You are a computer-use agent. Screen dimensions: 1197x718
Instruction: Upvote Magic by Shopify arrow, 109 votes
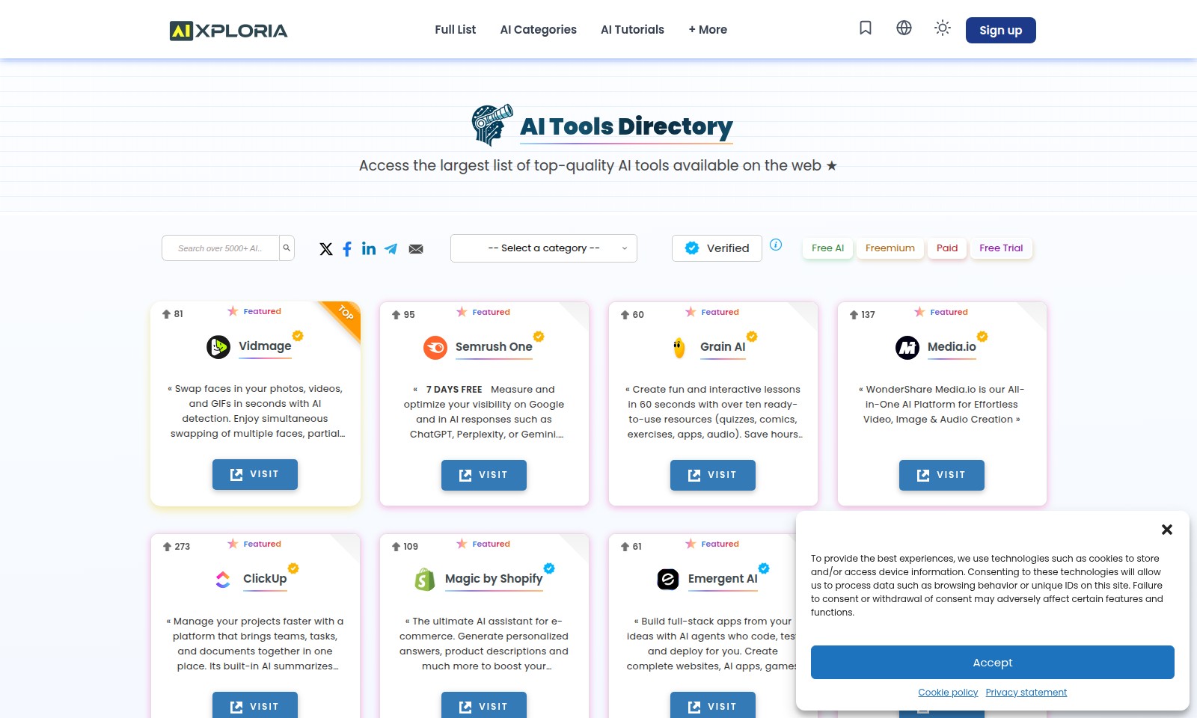(396, 547)
